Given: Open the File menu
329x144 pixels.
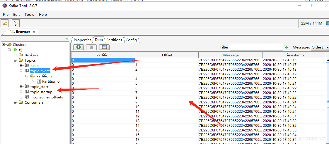Looking at the screenshot, I should (x=6, y=14).
